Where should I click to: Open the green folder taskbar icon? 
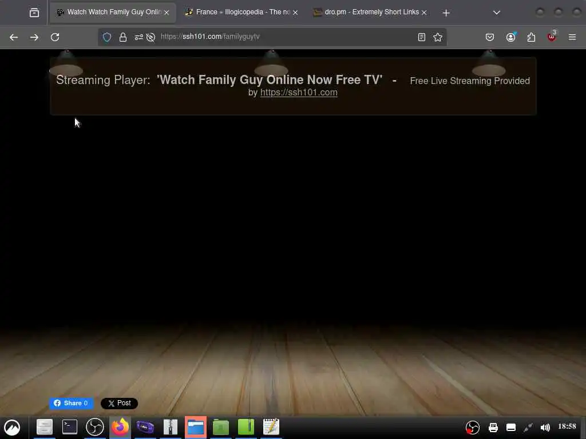pyautogui.click(x=221, y=427)
